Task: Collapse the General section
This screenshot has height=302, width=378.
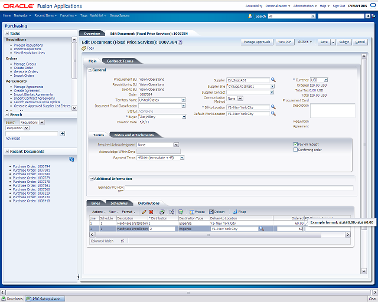Action: pos(90,70)
